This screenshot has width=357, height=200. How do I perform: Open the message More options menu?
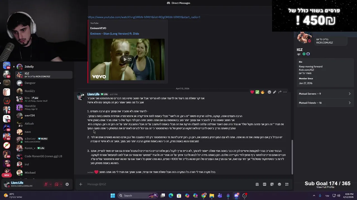(285, 92)
